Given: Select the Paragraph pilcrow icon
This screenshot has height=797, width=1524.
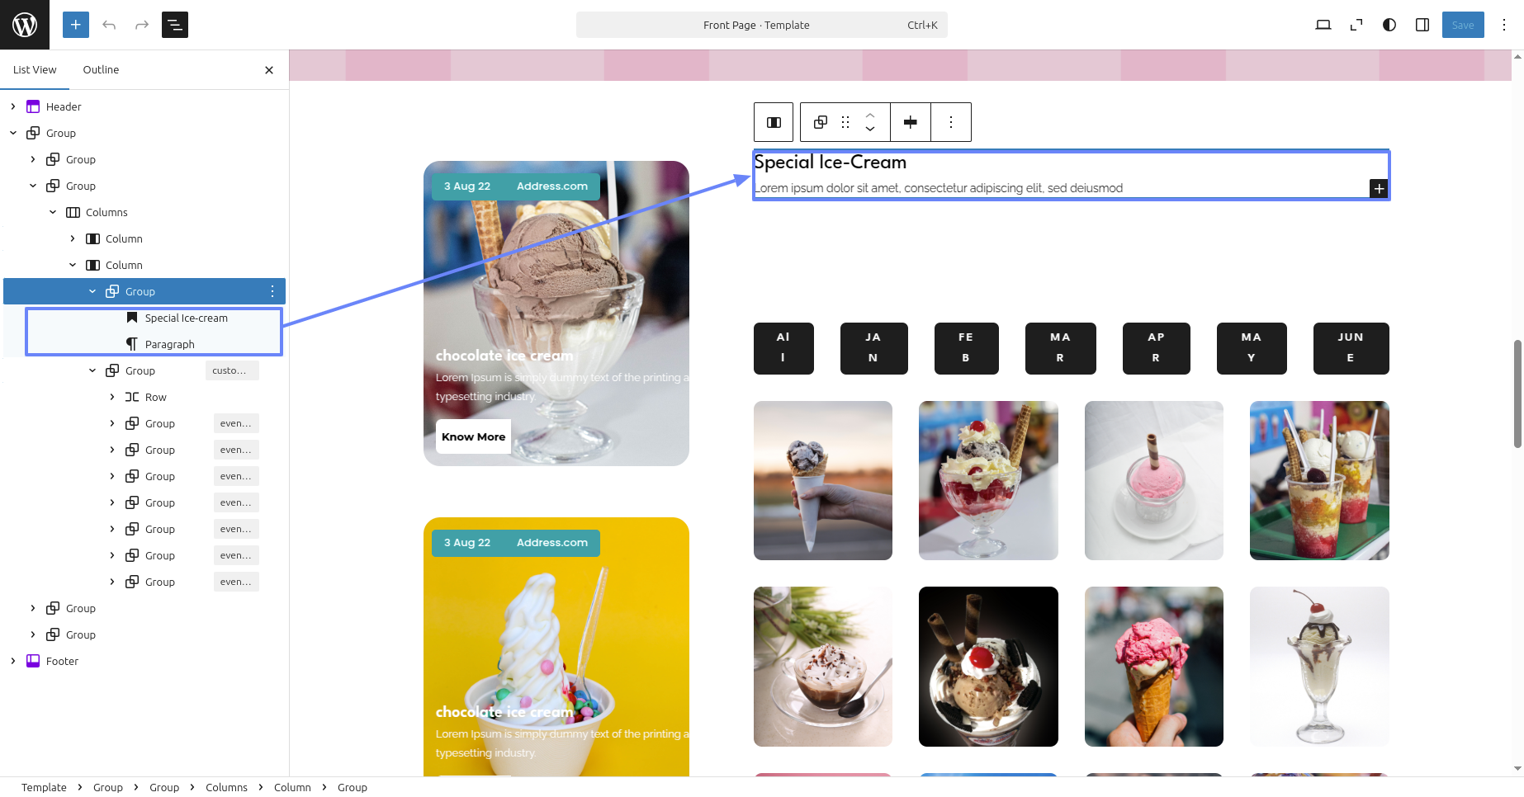Looking at the screenshot, I should (x=132, y=344).
